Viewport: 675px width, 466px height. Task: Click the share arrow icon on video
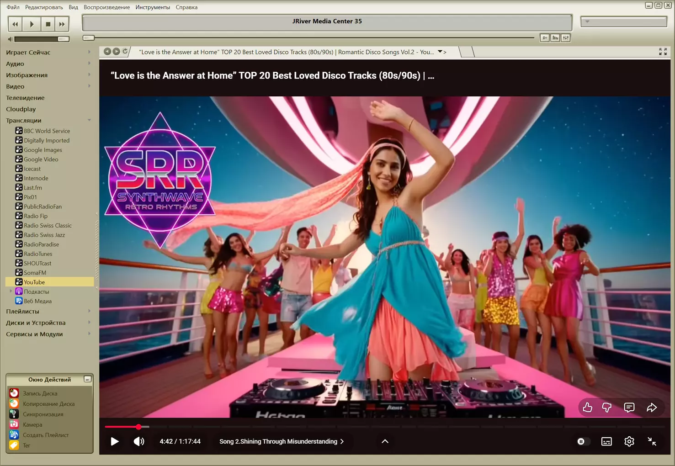click(652, 408)
